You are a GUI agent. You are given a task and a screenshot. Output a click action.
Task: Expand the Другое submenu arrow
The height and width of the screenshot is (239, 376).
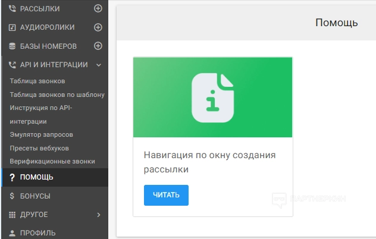(99, 215)
